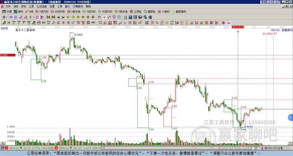The width and height of the screenshot is (293, 156).
Task: Click the 老子十二宫结构 chart label
Action: tap(25, 30)
